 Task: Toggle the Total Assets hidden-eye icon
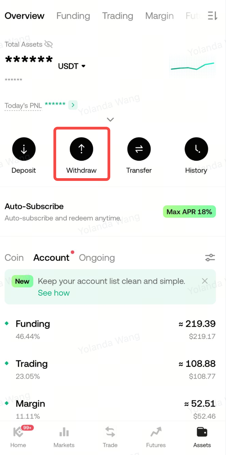click(49, 44)
